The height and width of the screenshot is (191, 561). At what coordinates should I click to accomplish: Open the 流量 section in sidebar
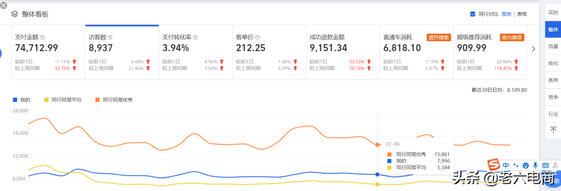pos(553,46)
